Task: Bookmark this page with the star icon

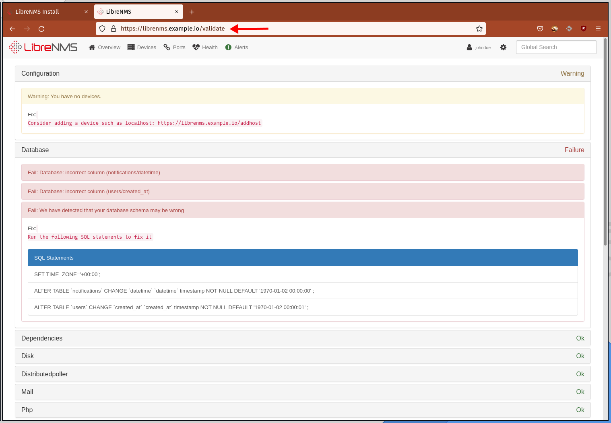Action: [479, 29]
